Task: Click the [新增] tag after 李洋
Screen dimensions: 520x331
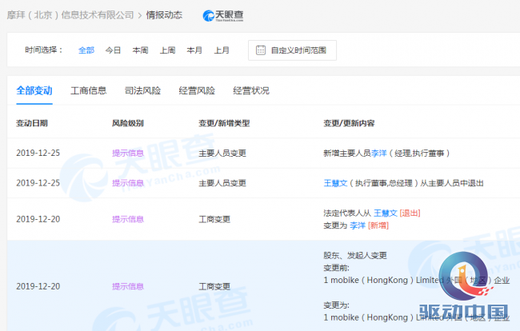Action: 378,225
